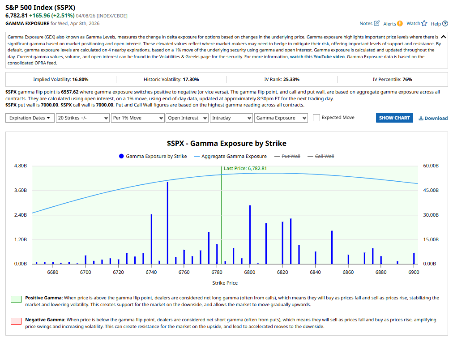
Task: Click the green Positive Gamma color swatch
Action: [x=16, y=299]
